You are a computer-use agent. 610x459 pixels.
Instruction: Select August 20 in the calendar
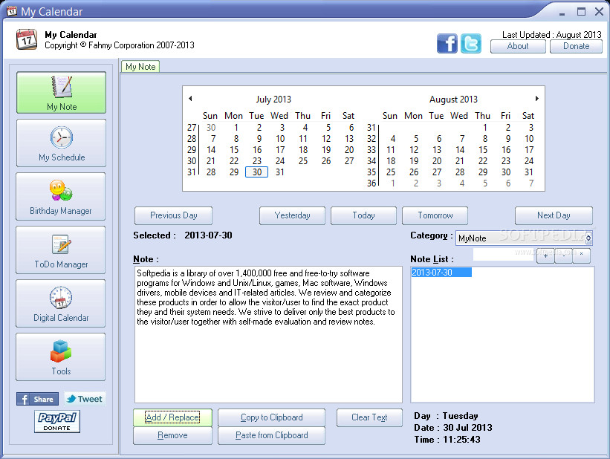pyautogui.click(x=436, y=161)
